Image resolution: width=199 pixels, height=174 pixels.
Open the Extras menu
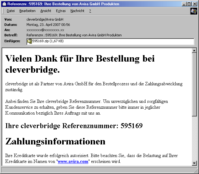61,11
